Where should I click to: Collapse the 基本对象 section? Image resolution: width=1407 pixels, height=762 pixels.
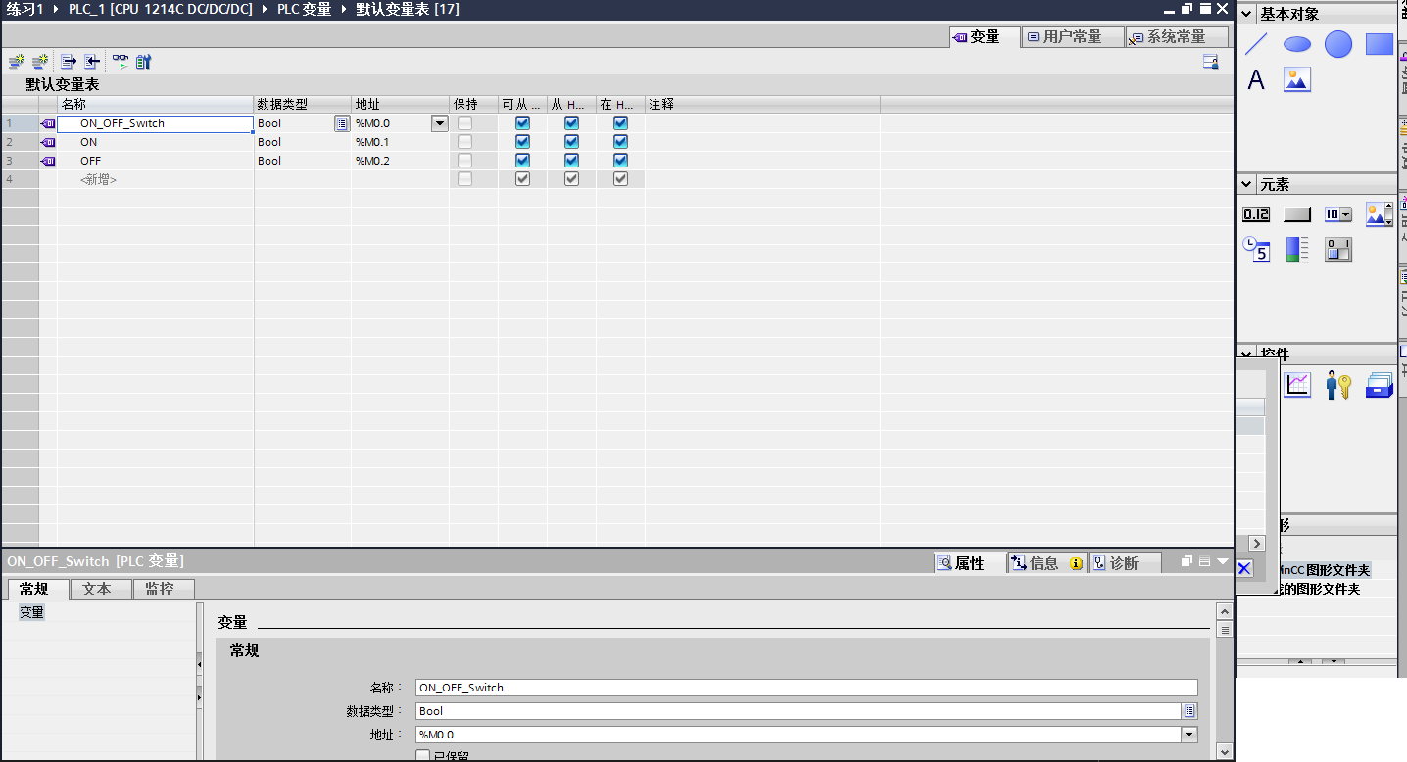(x=1246, y=14)
